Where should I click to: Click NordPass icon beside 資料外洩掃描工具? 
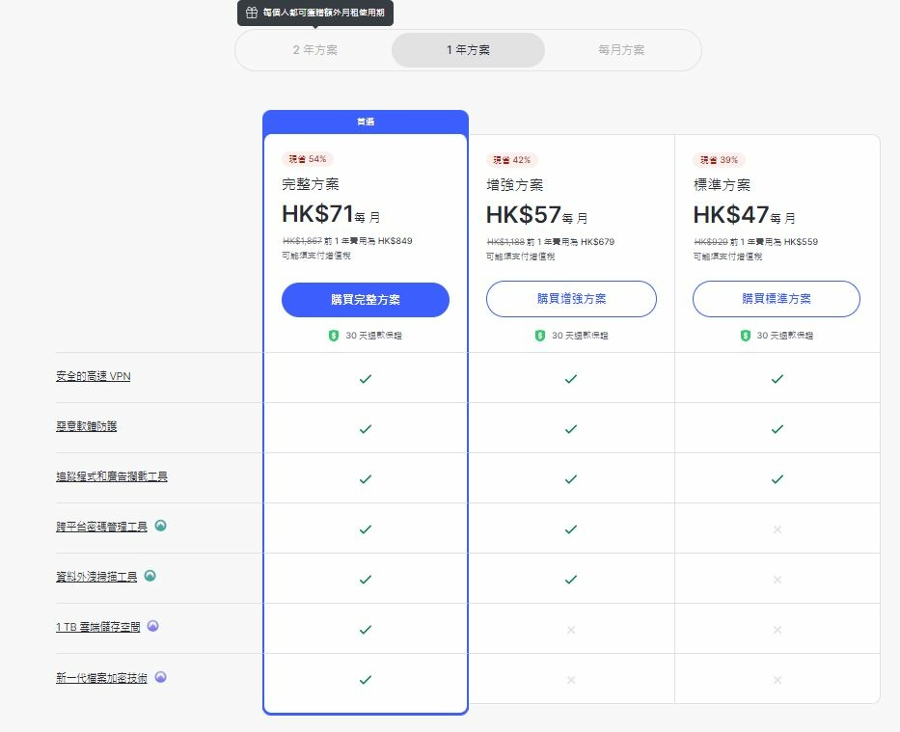150,576
